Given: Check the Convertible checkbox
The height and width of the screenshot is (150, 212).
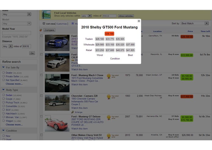Looking at the screenshot, I should coord(4,106).
